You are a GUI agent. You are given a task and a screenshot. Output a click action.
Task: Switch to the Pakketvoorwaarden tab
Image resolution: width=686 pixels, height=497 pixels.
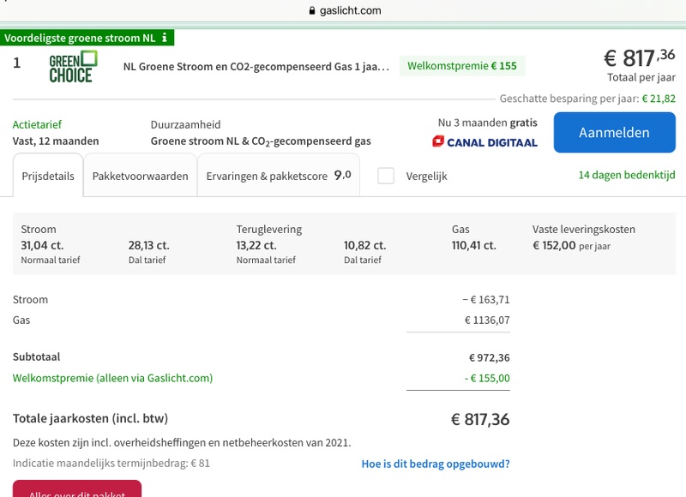[141, 177]
